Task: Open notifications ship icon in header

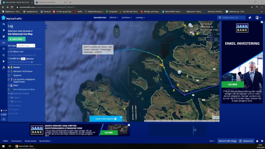Action: pos(250,17)
